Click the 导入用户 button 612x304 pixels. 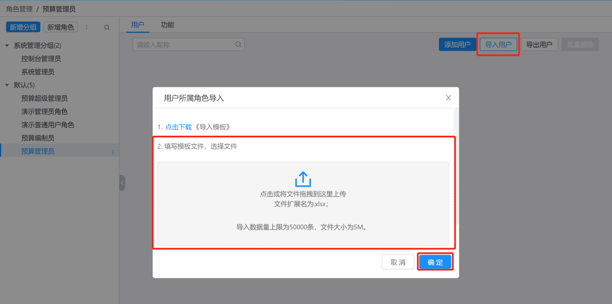tap(498, 45)
